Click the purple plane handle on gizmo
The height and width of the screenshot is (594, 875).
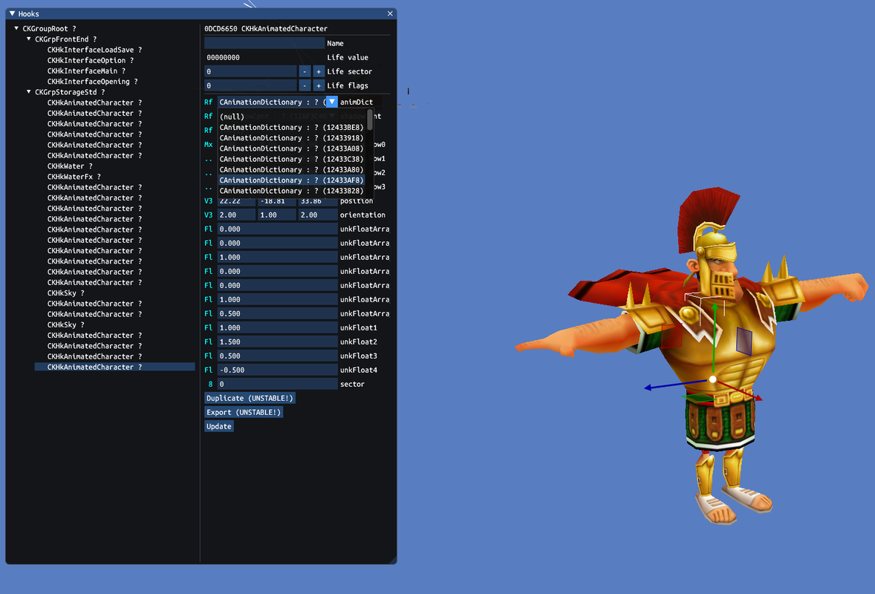(744, 340)
